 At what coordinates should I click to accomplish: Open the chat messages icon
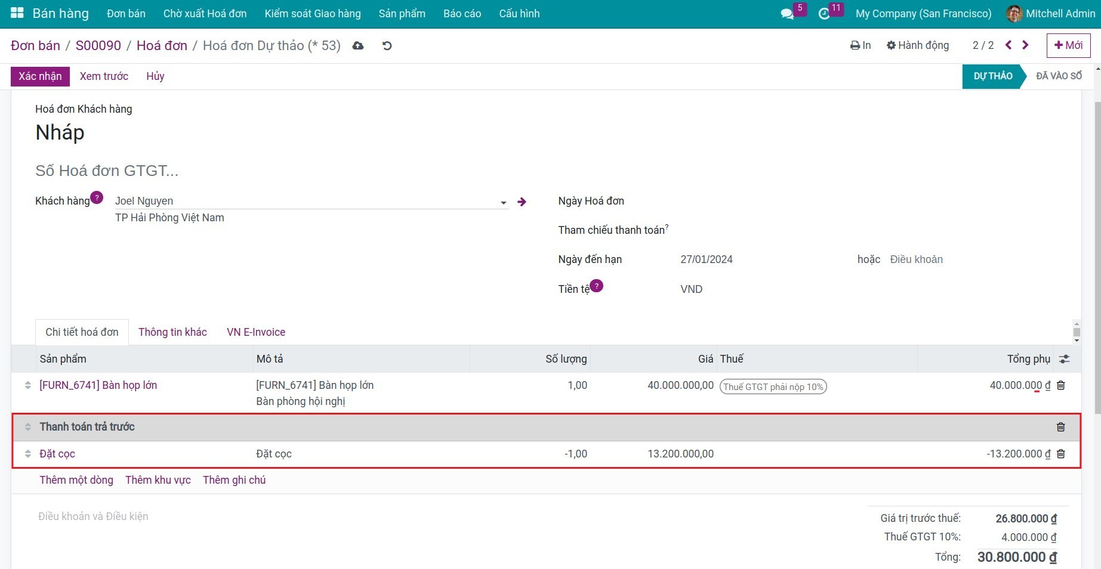(787, 14)
